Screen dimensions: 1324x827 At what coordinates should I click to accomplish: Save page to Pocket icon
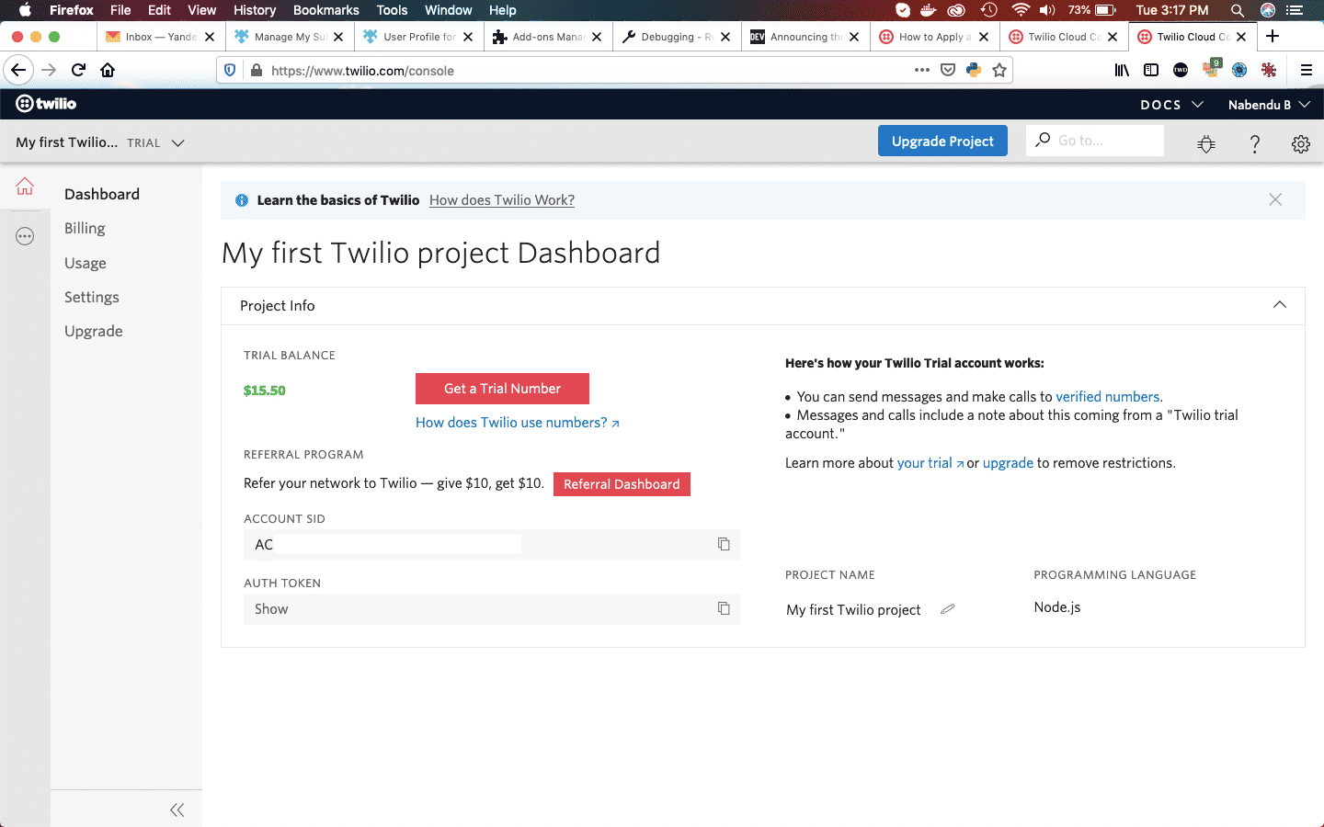click(948, 70)
